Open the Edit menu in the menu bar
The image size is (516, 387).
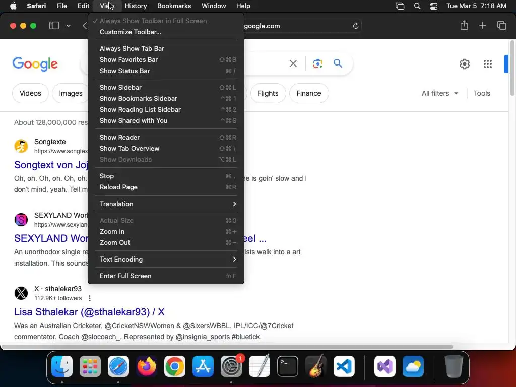pyautogui.click(x=83, y=6)
